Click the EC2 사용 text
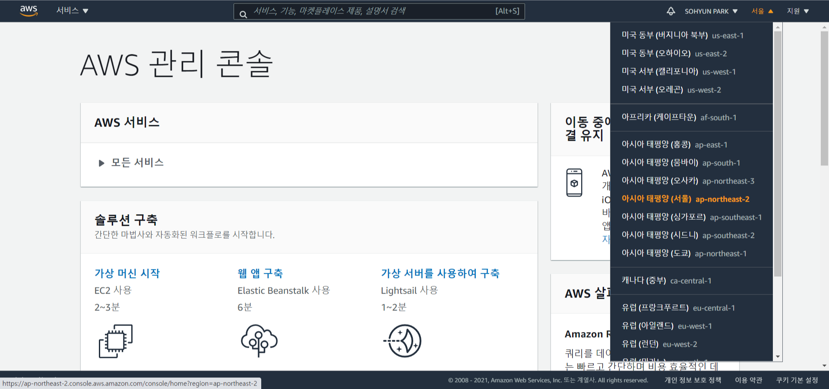The image size is (829, 389). (x=113, y=291)
